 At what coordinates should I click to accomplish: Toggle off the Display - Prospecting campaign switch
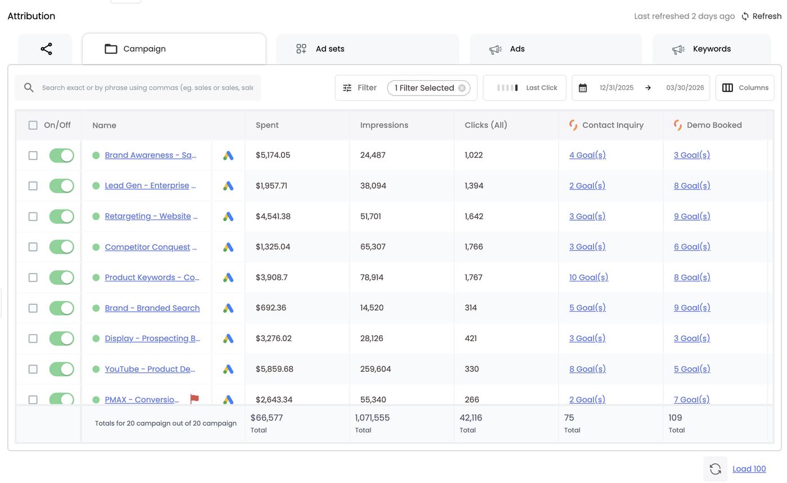[x=62, y=339]
